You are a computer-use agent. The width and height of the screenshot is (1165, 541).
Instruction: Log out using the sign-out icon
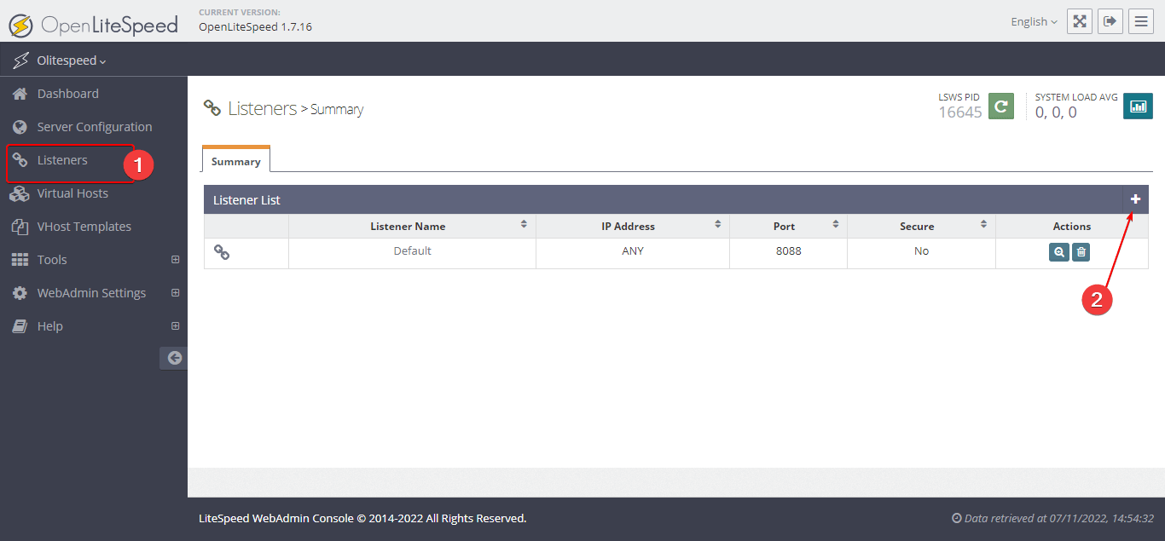1110,20
